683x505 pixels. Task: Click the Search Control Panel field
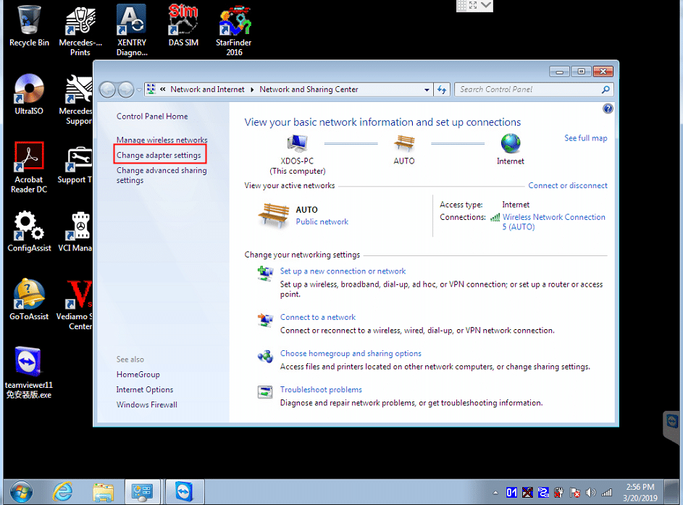coord(529,90)
